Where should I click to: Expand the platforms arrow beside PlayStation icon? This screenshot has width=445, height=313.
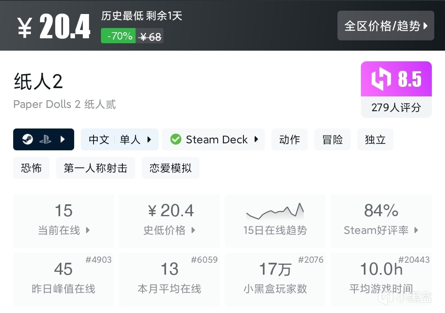coord(63,140)
